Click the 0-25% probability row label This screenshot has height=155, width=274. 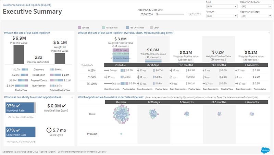(x=91, y=70)
